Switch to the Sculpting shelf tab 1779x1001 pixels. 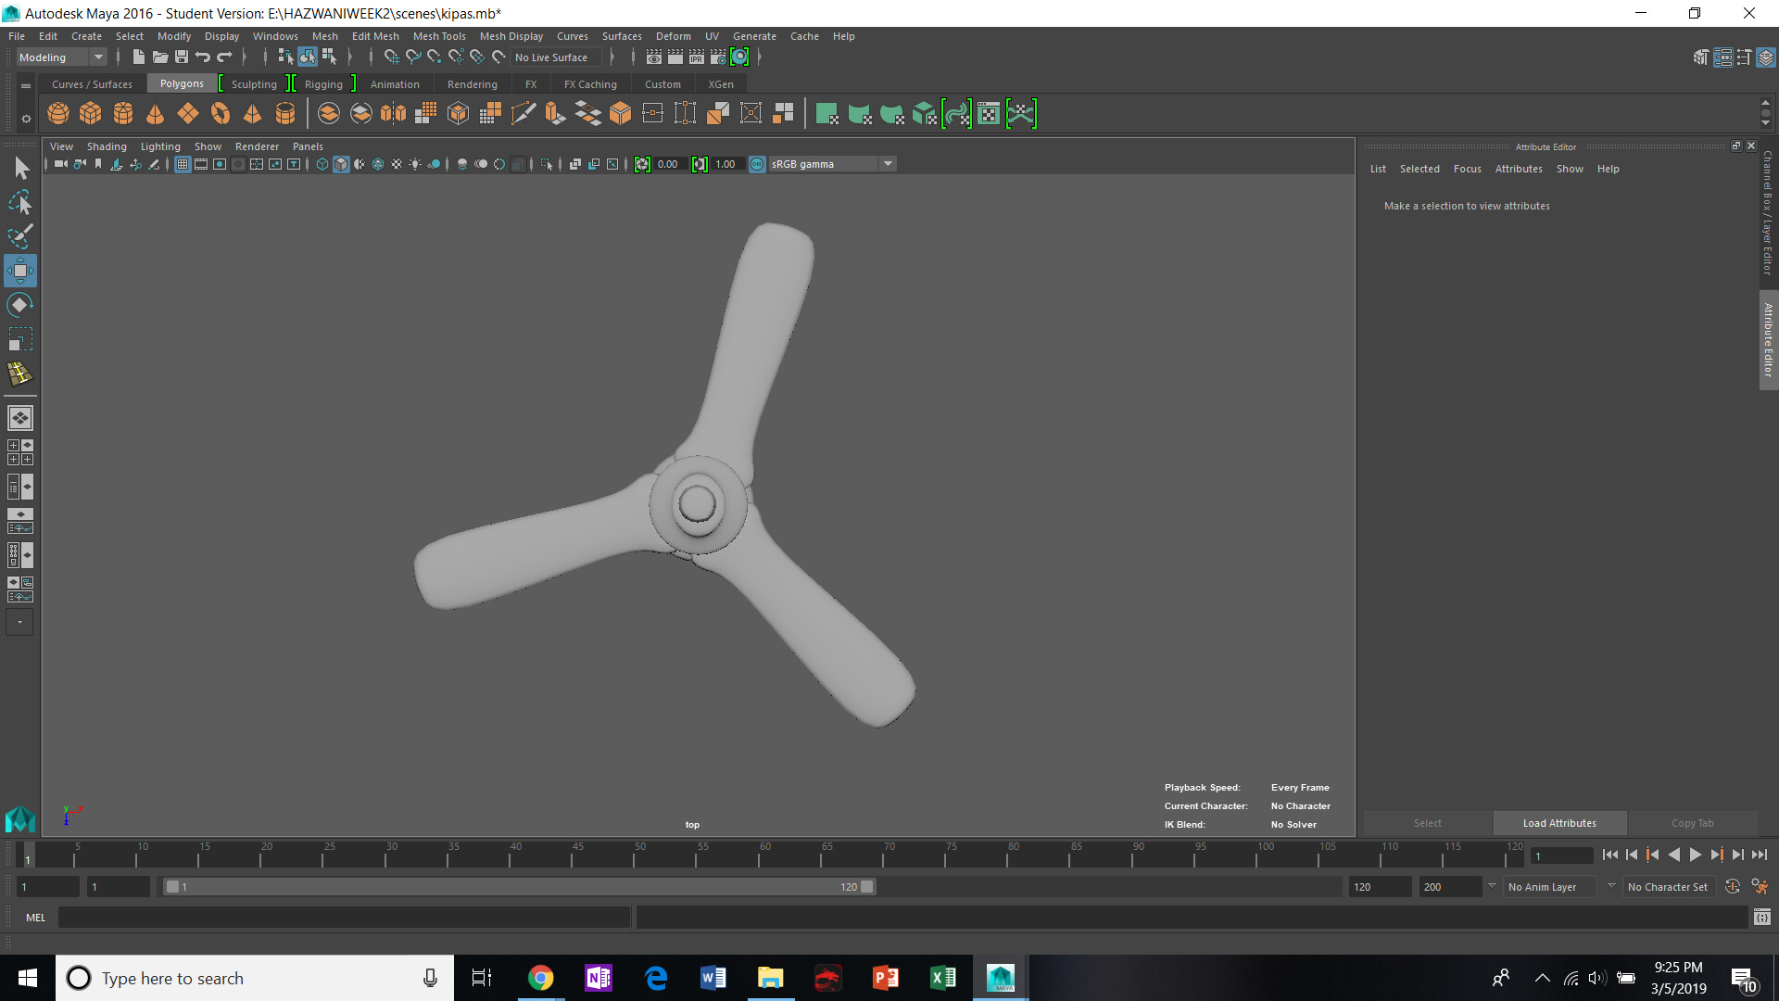point(253,83)
